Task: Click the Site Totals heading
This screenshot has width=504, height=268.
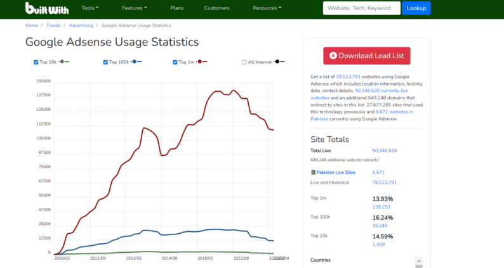Action: point(330,139)
